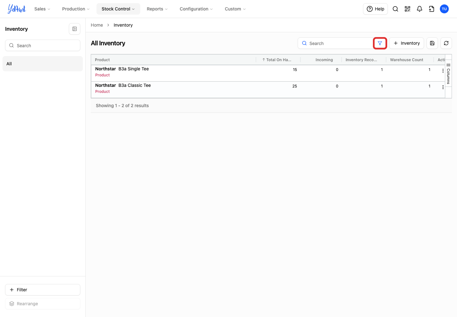Screen dimensions: 457x317
Task: Open the global search magnifier icon
Action: (x=395, y=9)
